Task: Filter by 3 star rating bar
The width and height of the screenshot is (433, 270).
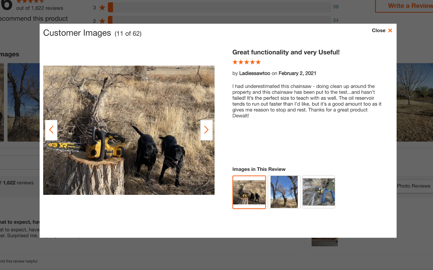Action: [x=219, y=7]
